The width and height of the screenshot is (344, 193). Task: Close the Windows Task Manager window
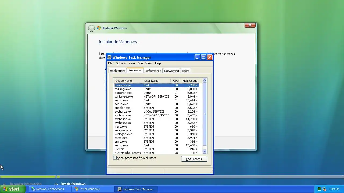pyautogui.click(x=210, y=57)
